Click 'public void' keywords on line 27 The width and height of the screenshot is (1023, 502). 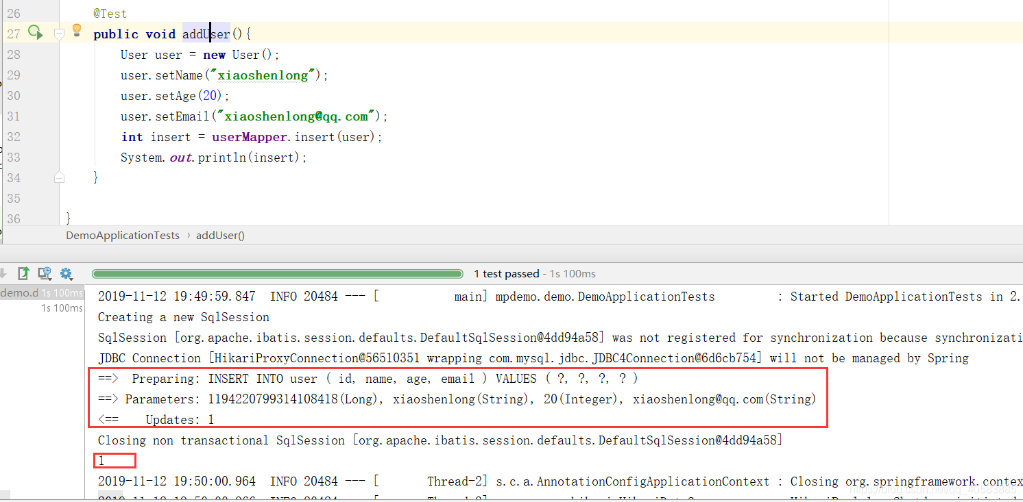coord(134,34)
